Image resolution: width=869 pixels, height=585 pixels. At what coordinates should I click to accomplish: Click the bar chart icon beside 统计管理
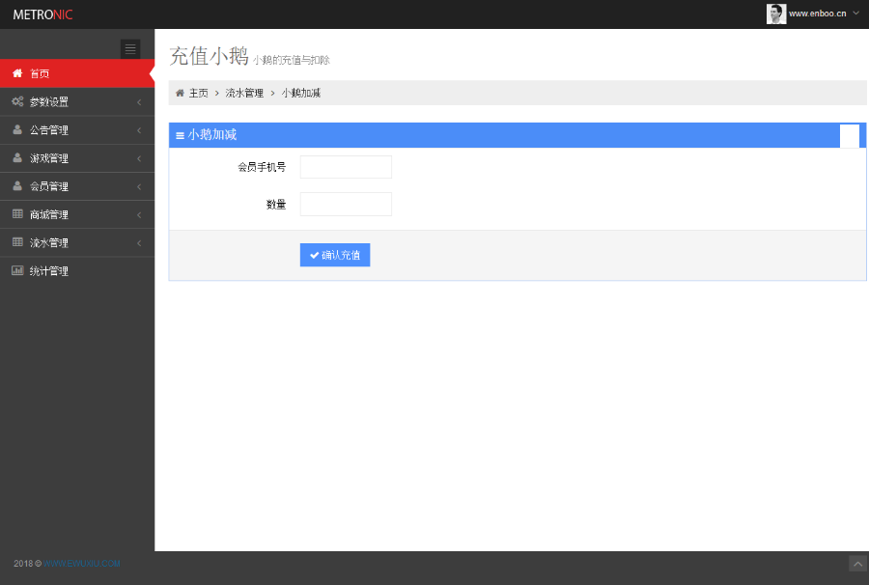17,270
